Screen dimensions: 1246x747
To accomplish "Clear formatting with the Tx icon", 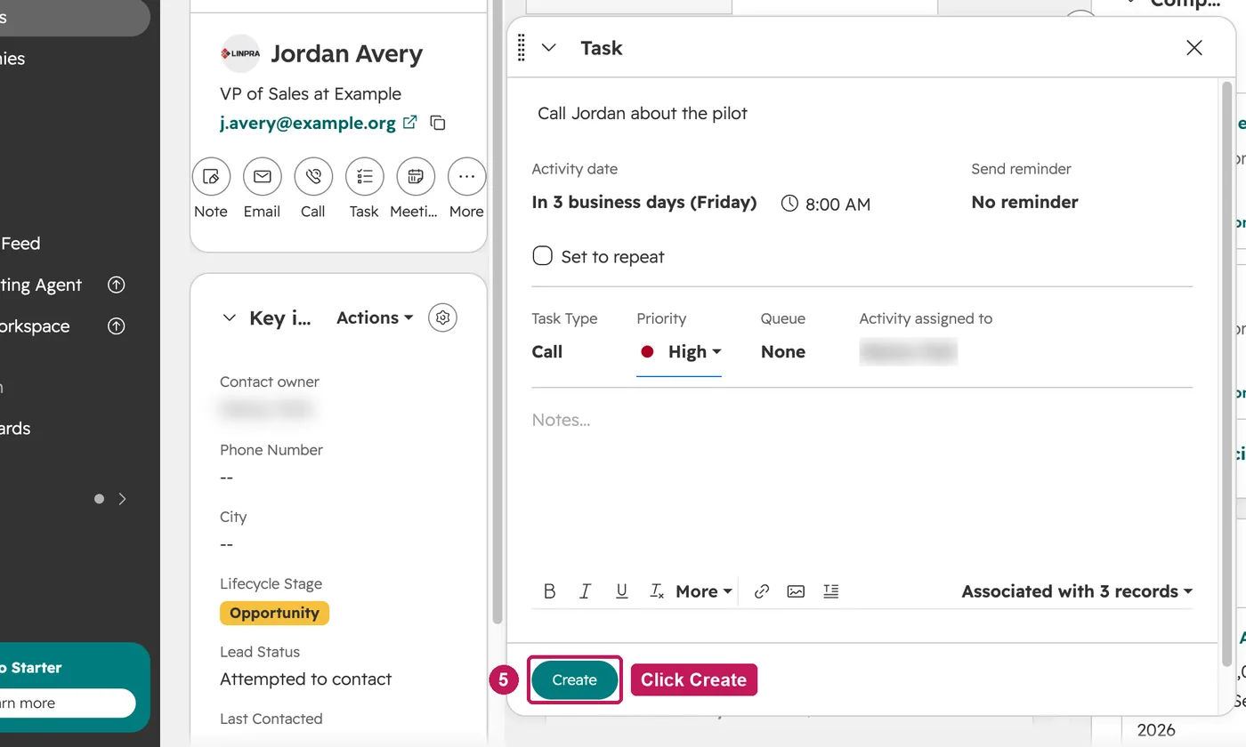I will (x=657, y=591).
